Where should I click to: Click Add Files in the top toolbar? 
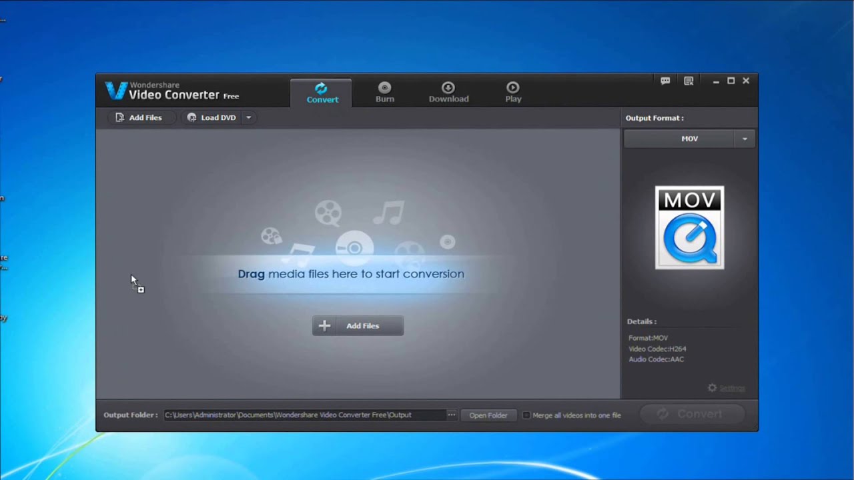point(139,117)
